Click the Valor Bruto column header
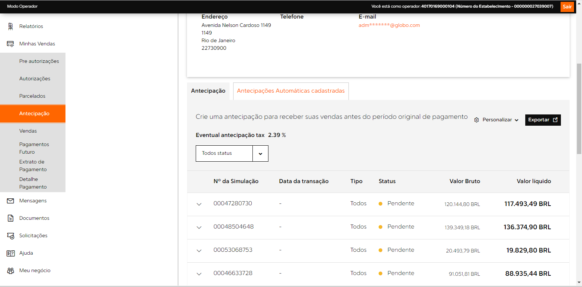This screenshot has width=582, height=287. [x=465, y=181]
